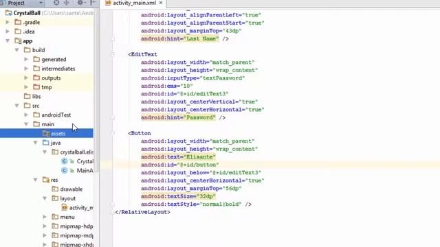440x247 pixels.
Task: Expand the .gradle folder
Action: click(x=8, y=22)
